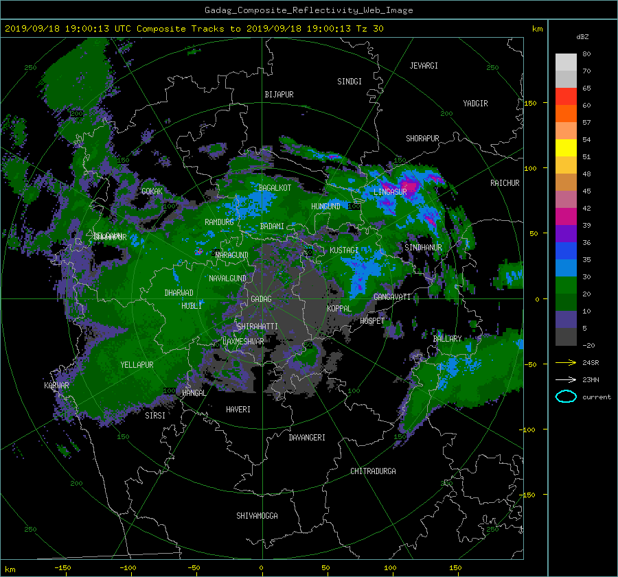Select the light blue 30 dBZ color swatch

[566, 268]
